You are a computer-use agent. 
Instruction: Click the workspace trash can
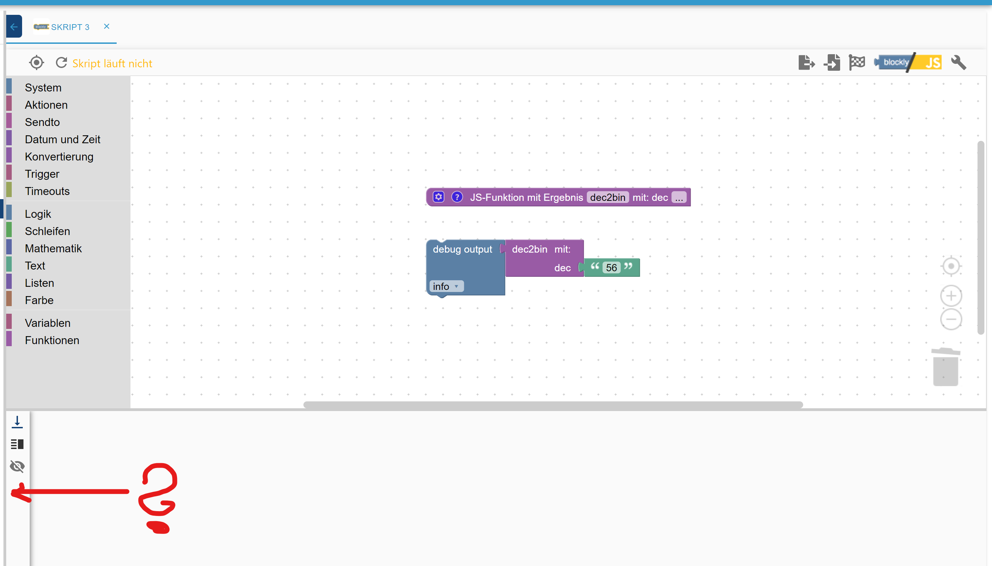pyautogui.click(x=945, y=367)
